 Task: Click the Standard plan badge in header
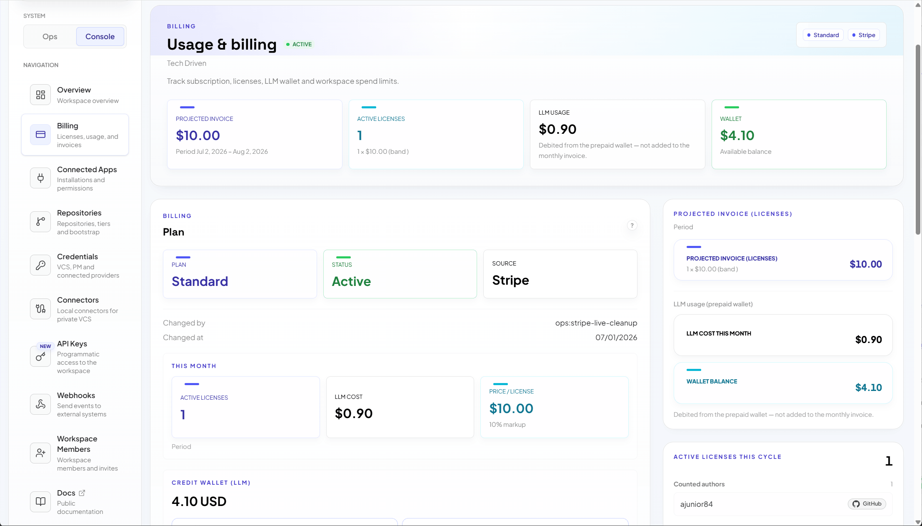[823, 35]
